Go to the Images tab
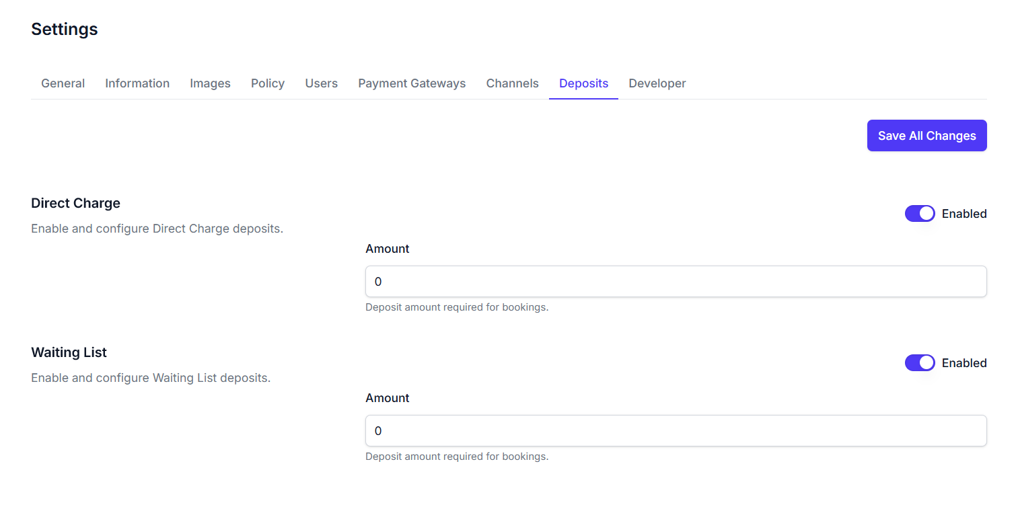Image resolution: width=1018 pixels, height=511 pixels. coord(210,83)
